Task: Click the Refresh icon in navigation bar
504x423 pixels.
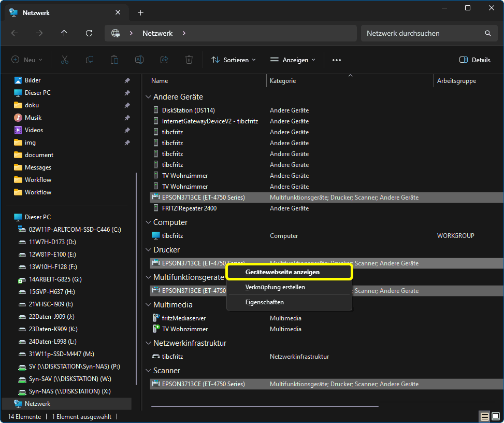Action: pyautogui.click(x=89, y=33)
